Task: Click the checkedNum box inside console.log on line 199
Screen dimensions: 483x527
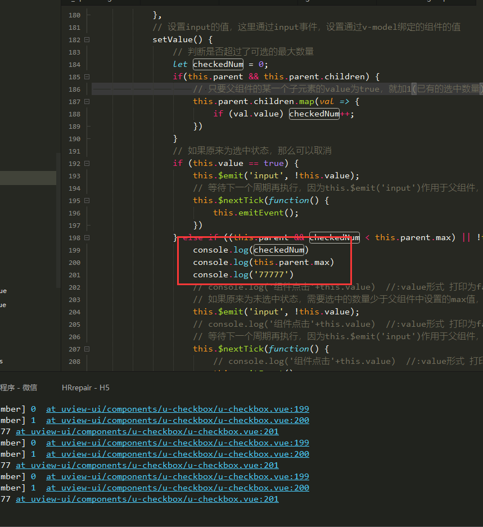Action: pos(279,250)
